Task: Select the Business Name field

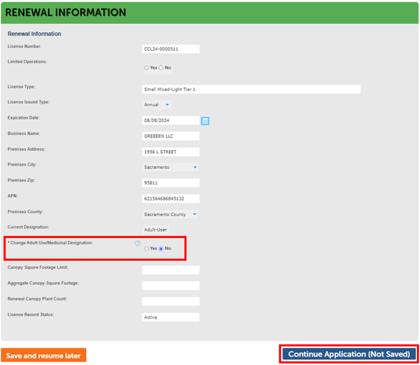Action: (x=170, y=136)
